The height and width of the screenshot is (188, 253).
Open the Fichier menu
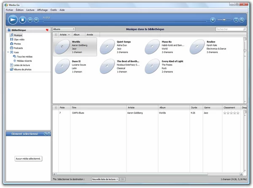(x=10, y=10)
